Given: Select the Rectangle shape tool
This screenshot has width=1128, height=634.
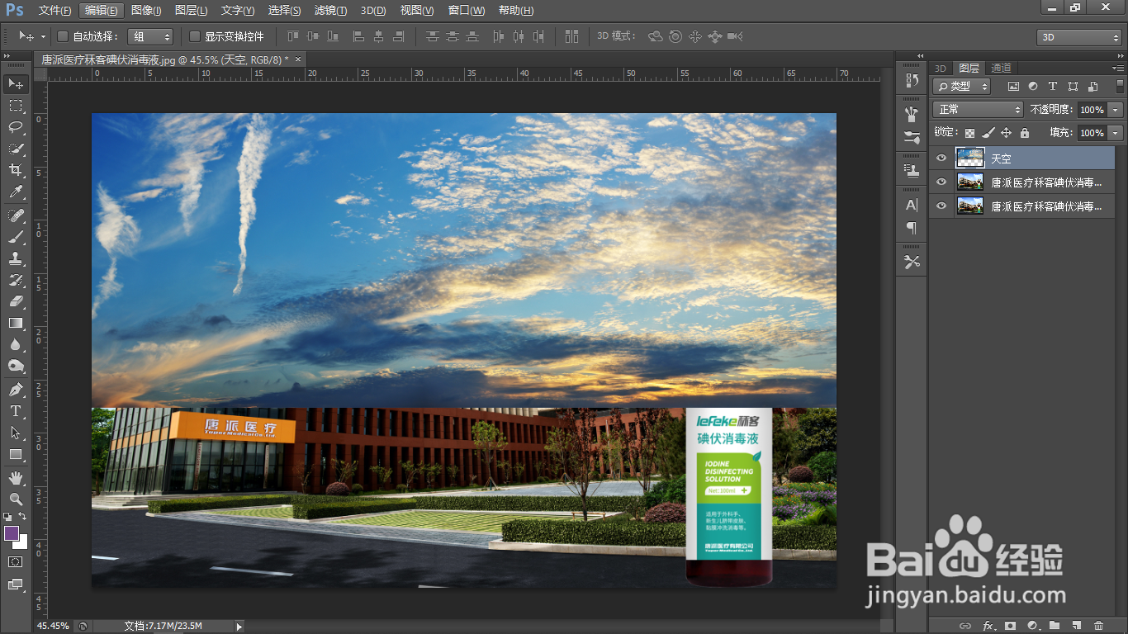Looking at the screenshot, I should point(16,454).
